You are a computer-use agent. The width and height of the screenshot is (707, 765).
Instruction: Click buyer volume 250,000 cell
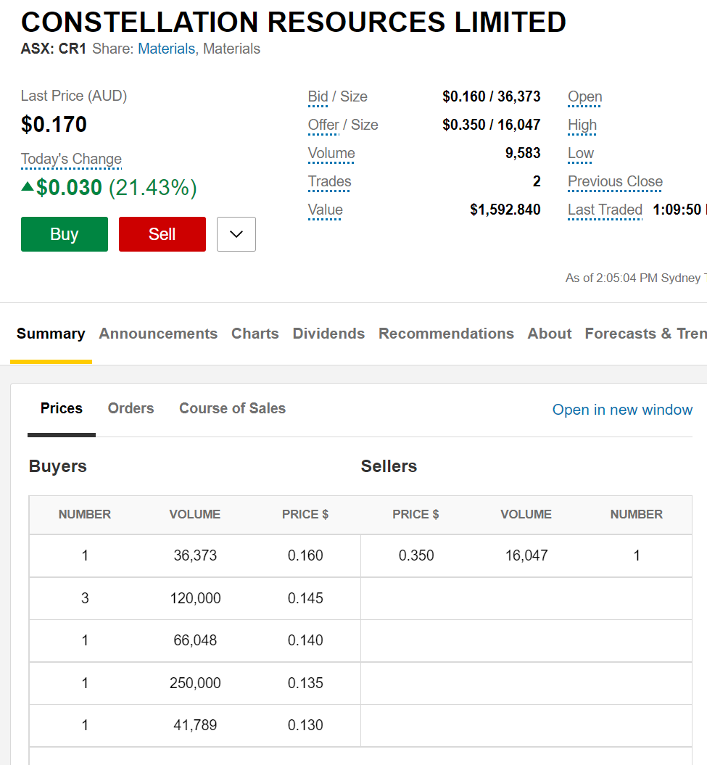click(x=195, y=683)
